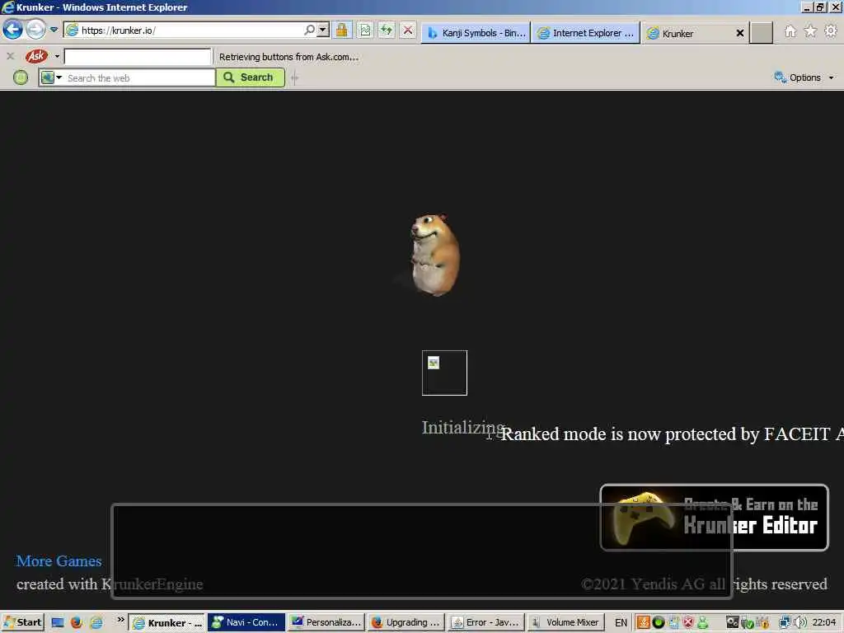
Task: Click the orange Java tray icon
Action: [643, 623]
